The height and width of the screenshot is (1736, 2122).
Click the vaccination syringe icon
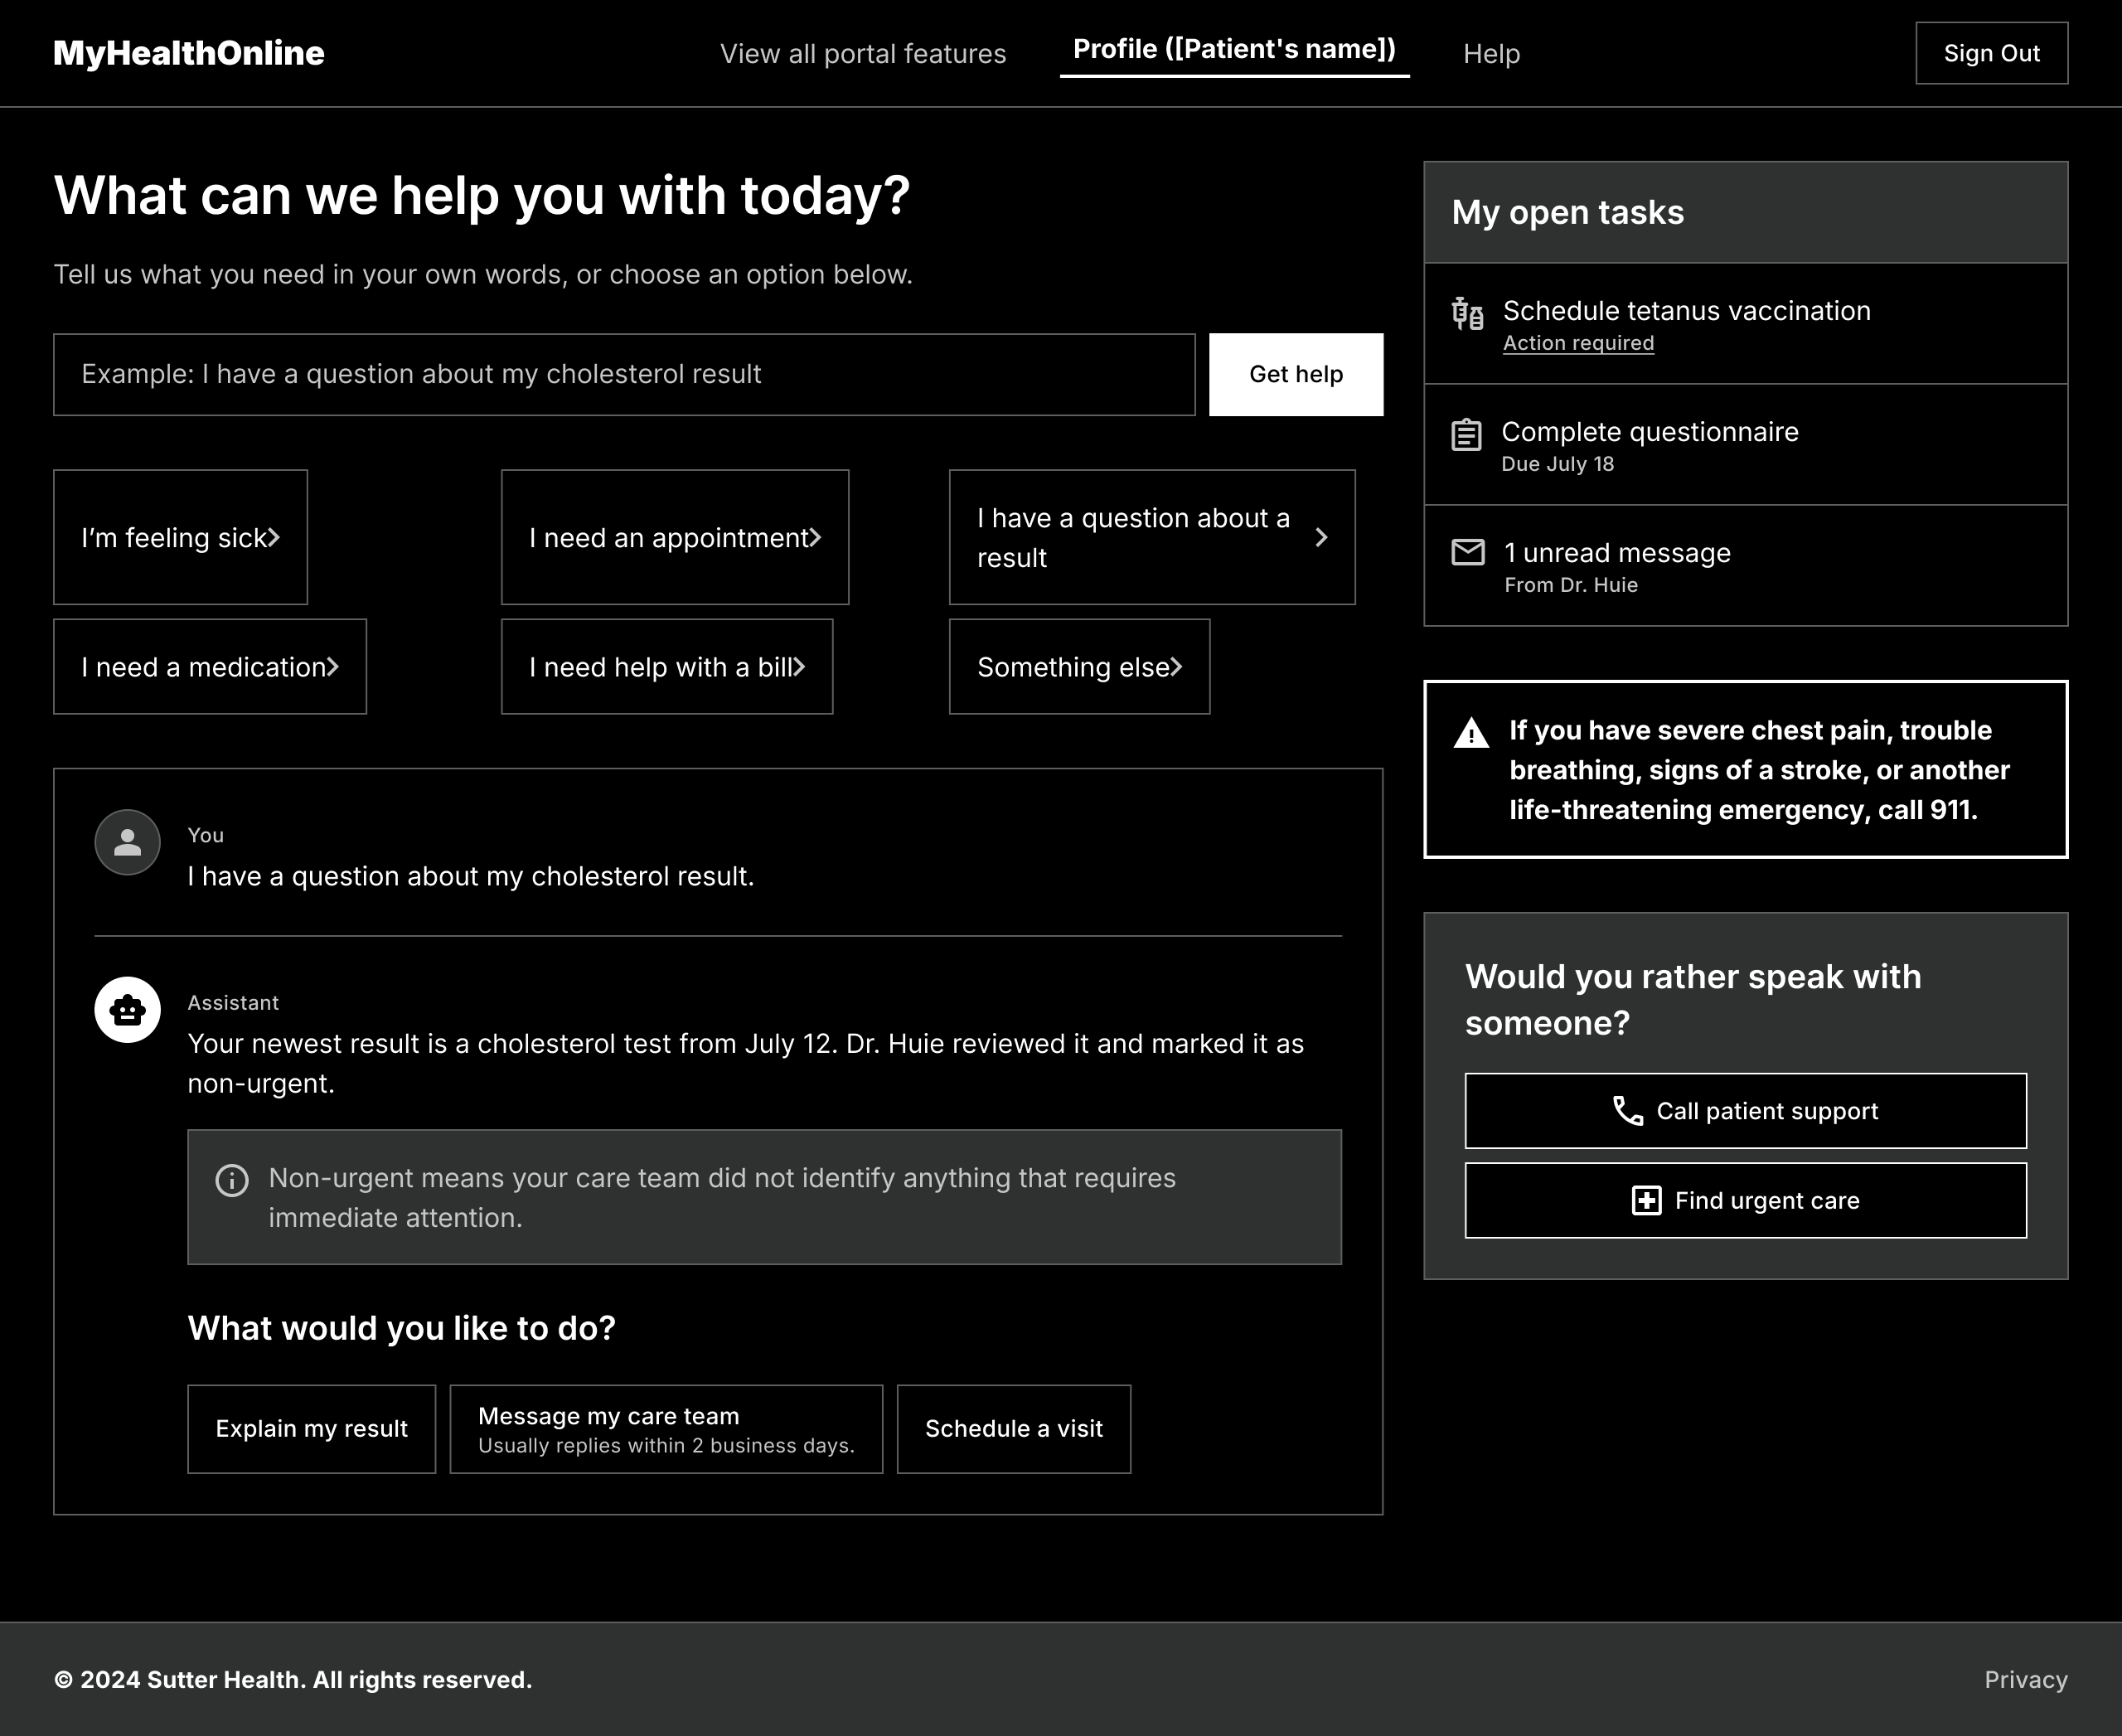point(1467,313)
